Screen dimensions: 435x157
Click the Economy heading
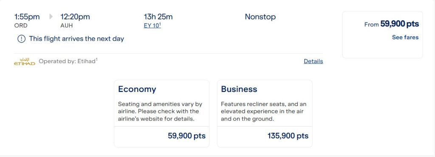pos(137,89)
